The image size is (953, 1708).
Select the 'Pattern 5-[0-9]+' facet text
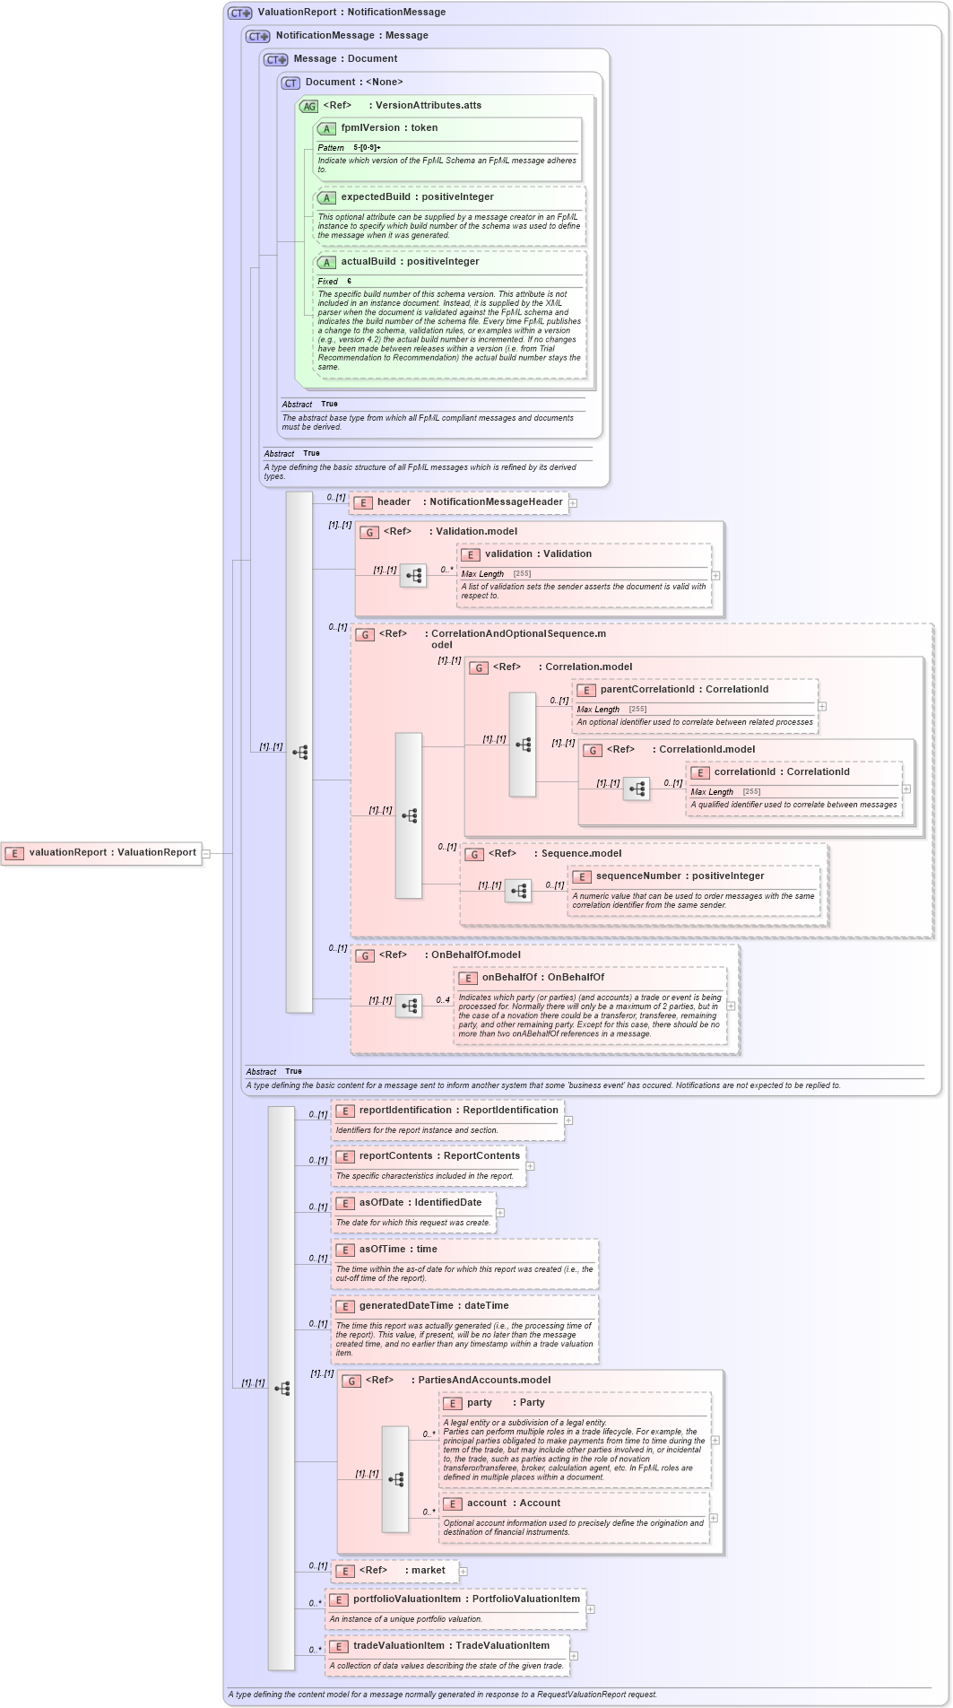[350, 148]
